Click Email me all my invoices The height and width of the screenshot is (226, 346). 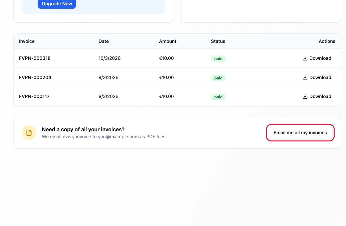300,133
